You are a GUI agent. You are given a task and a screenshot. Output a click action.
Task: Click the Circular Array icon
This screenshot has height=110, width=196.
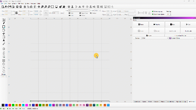pos(4,64)
